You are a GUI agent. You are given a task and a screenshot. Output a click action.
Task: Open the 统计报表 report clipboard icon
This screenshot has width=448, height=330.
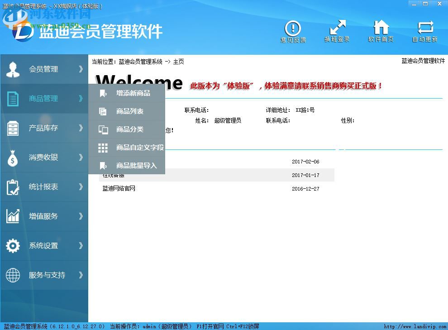pyautogui.click(x=12, y=187)
